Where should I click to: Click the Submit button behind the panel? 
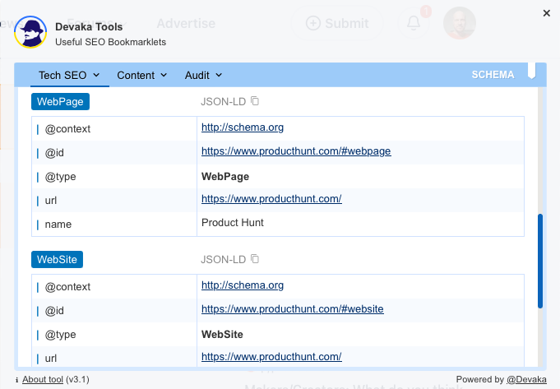(x=337, y=23)
